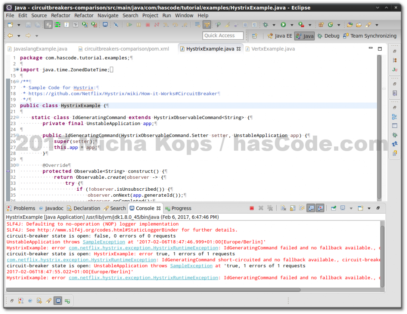Image resolution: width=407 pixels, height=314 pixels.
Task: Click the Save All toolbar icon
Action: click(x=38, y=25)
